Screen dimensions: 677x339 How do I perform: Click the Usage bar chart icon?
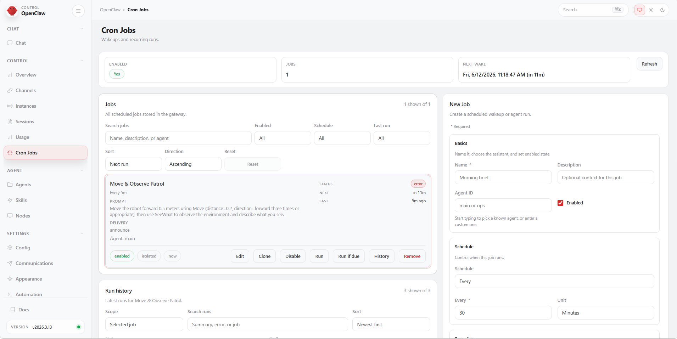click(10, 137)
